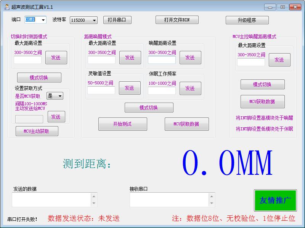Send sensitivity value in 灵敏值设置

coord(130,88)
